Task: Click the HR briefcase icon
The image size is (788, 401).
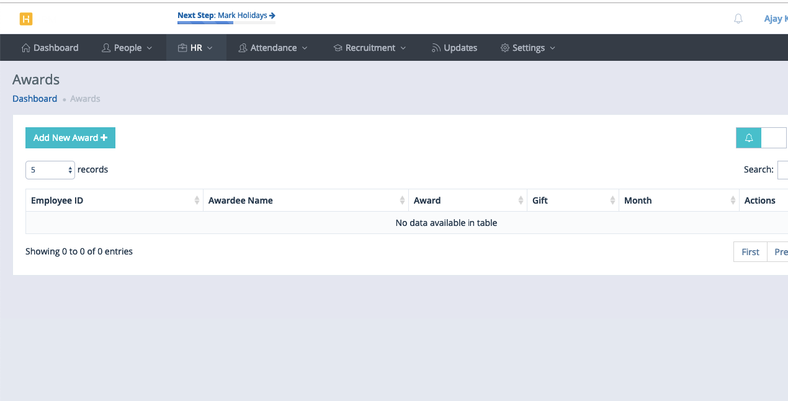Action: tap(182, 48)
